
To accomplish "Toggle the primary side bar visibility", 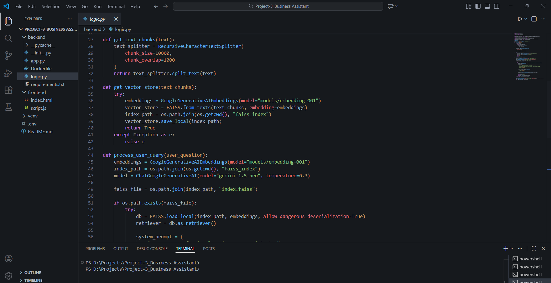I will click(478, 6).
